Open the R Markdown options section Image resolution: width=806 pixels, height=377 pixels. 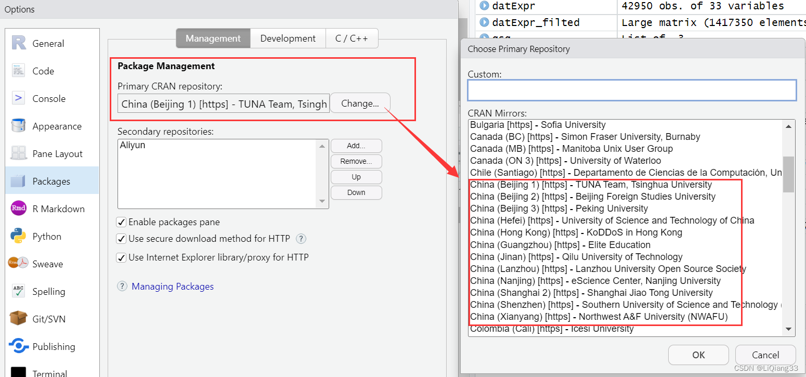(x=52, y=209)
